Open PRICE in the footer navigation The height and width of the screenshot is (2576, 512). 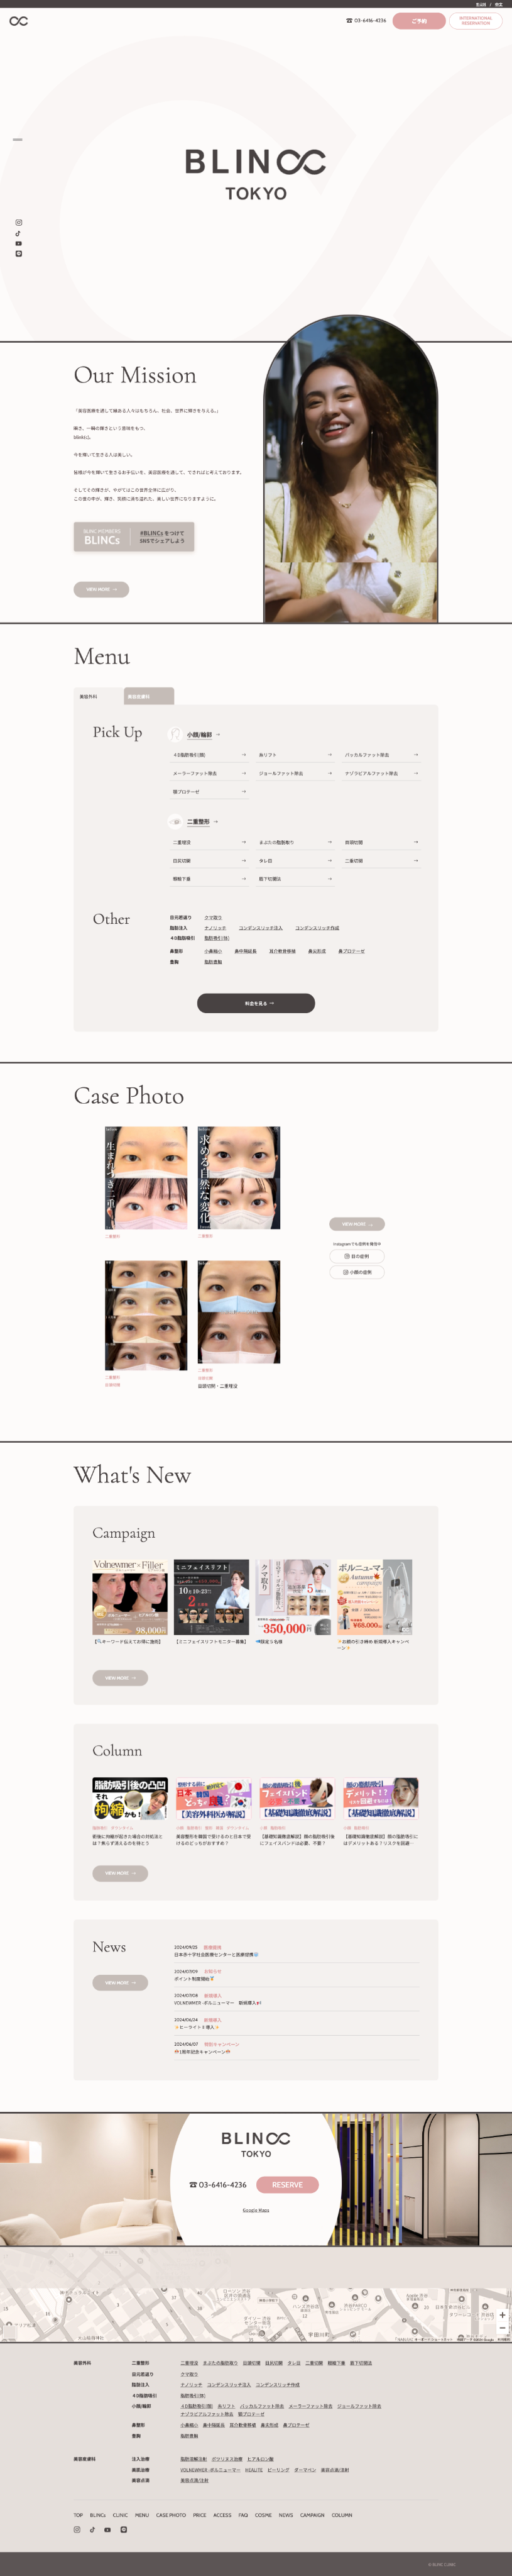[200, 2514]
